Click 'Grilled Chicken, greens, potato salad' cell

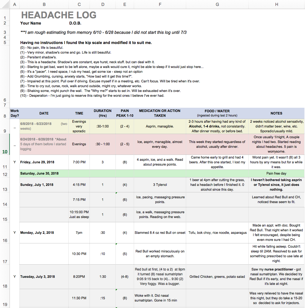[217, 277]
